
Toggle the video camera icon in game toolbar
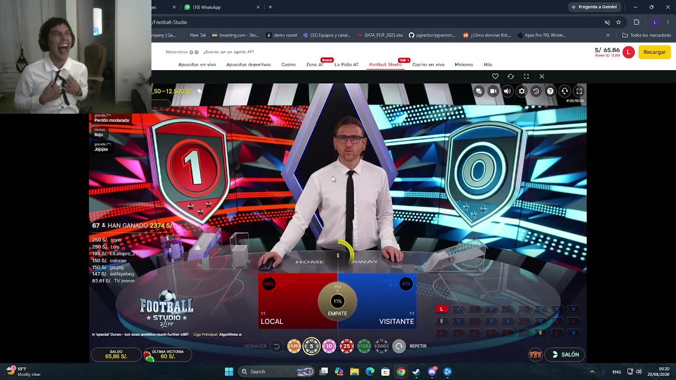(493, 91)
